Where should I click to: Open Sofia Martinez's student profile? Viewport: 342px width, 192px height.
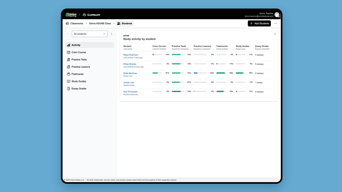tap(130, 73)
